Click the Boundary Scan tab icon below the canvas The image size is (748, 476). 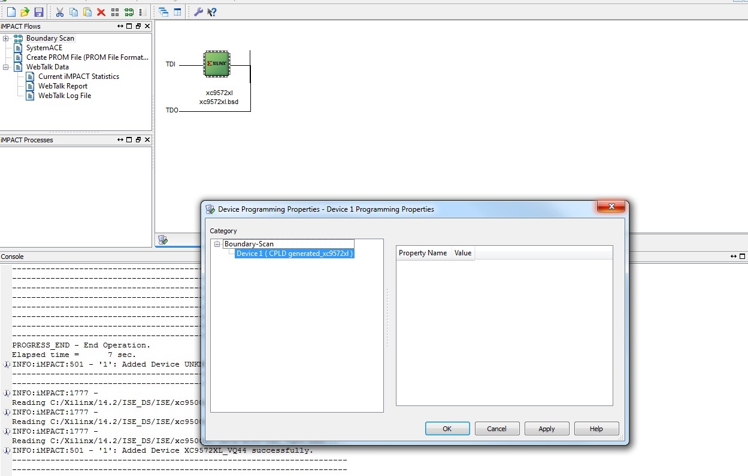point(162,240)
